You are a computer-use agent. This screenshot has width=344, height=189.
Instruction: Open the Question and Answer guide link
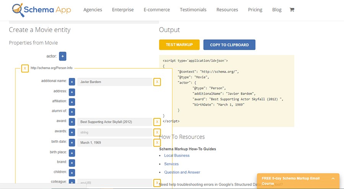click(x=182, y=172)
